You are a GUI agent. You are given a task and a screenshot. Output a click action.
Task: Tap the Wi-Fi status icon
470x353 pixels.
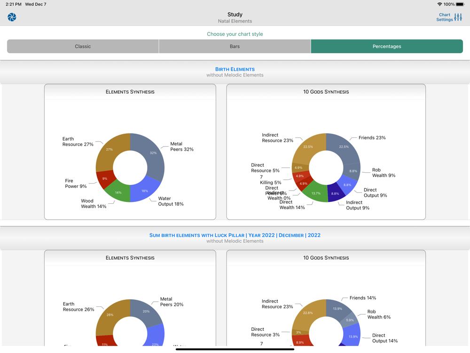click(439, 4)
